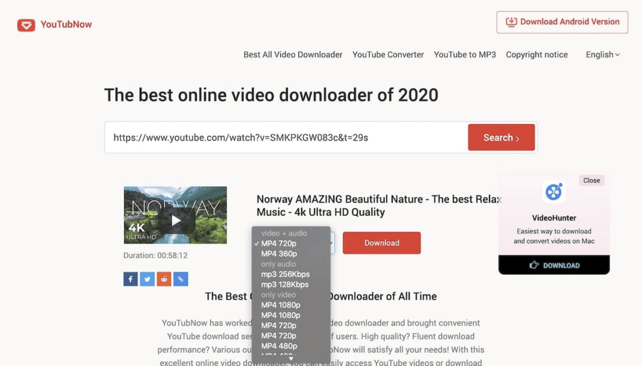Copy link using chain icon
Screen dimensions: 642x366
pyautogui.click(x=181, y=280)
